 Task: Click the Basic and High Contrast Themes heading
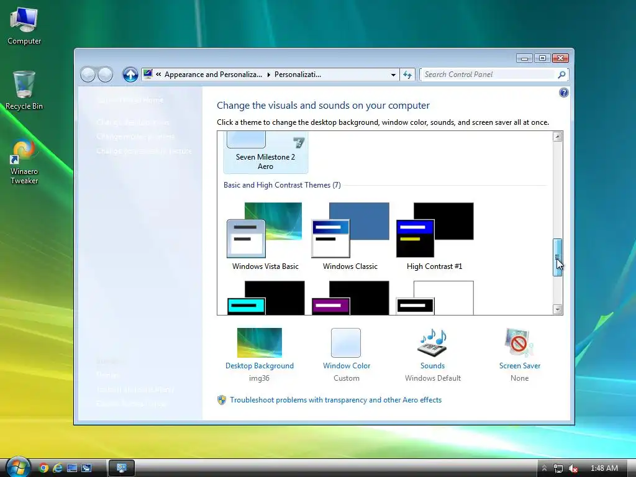tap(282, 185)
